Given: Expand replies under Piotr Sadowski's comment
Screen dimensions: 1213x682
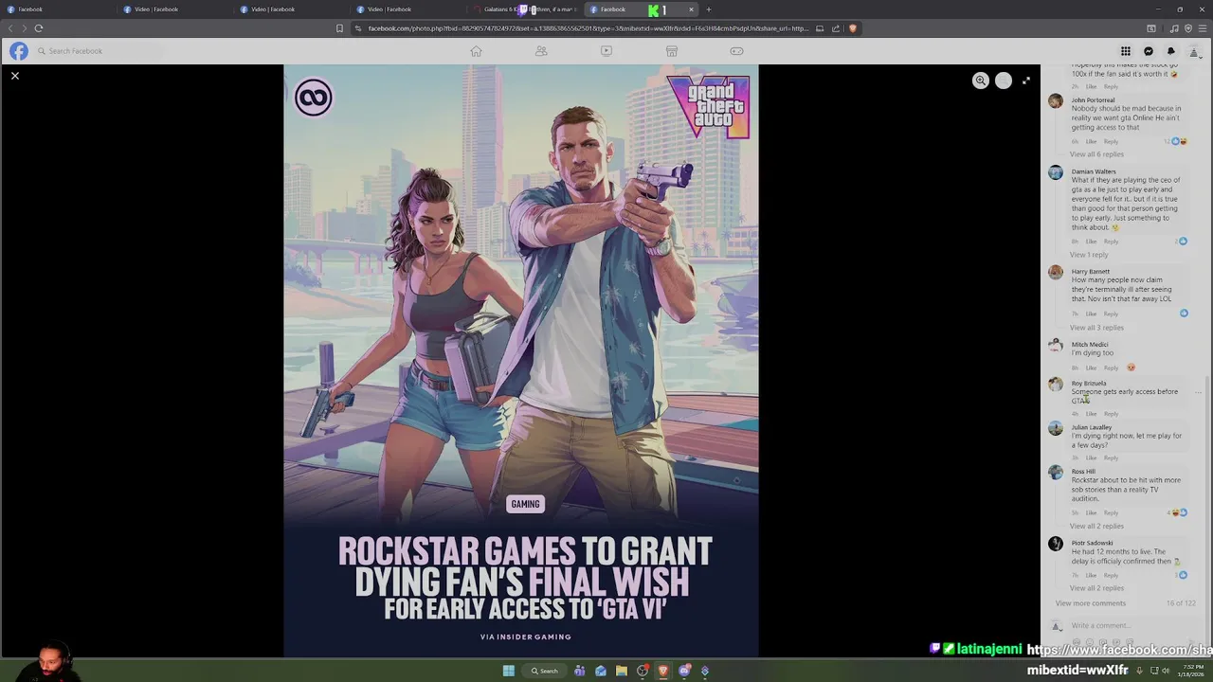Looking at the screenshot, I should click(1096, 588).
